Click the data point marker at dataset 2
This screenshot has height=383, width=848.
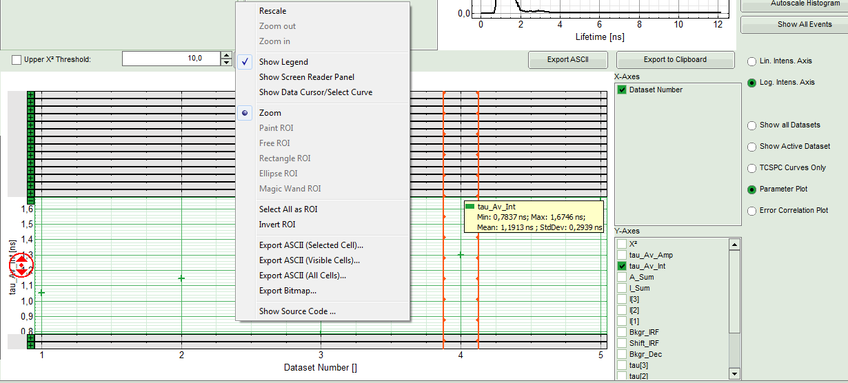click(181, 278)
